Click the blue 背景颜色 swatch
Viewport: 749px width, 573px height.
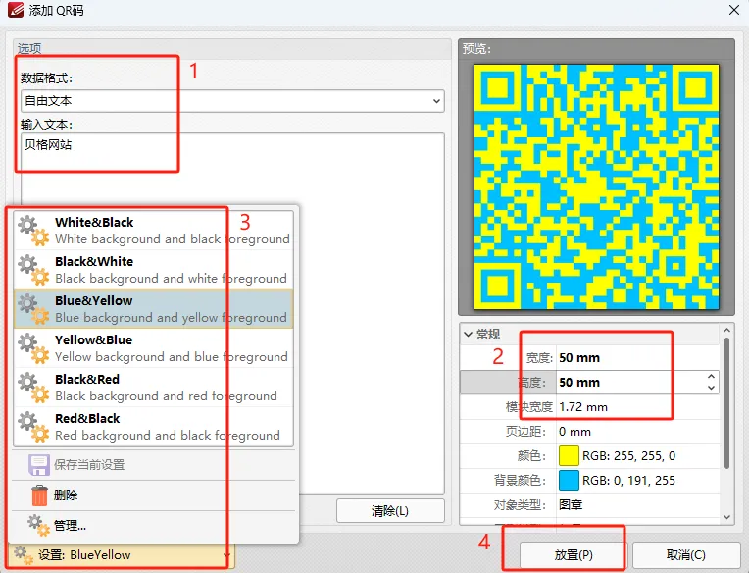[x=569, y=481]
